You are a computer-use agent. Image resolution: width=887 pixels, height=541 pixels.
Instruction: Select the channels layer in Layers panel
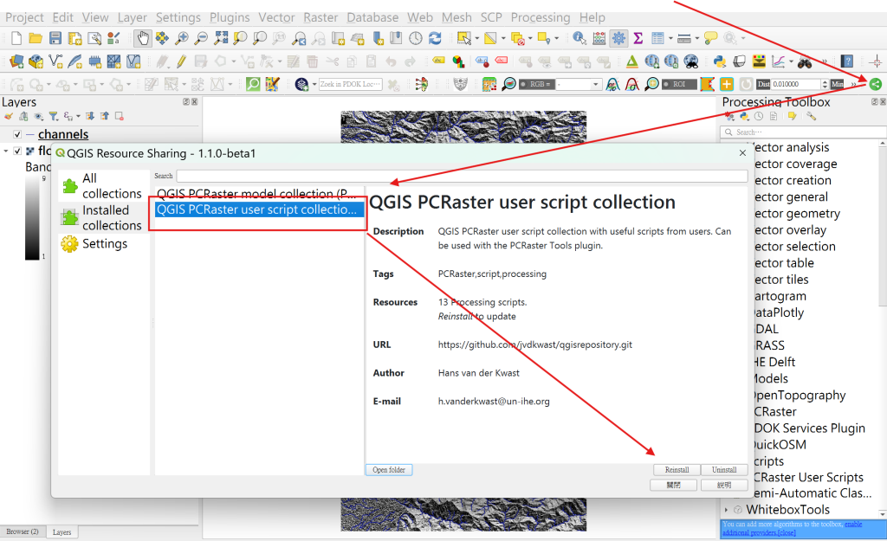coord(62,134)
